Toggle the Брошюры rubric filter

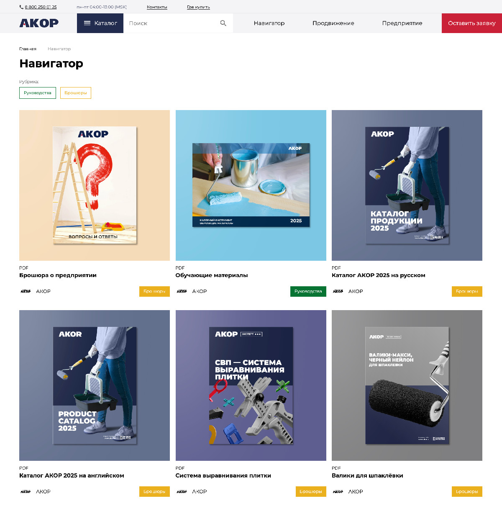(76, 93)
